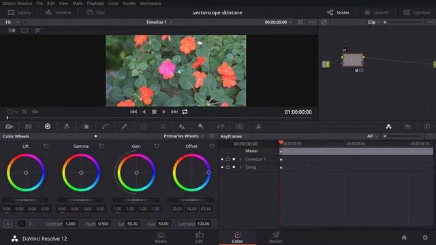
Task: Toggle highlight mode wand icon
Action: [37, 30]
